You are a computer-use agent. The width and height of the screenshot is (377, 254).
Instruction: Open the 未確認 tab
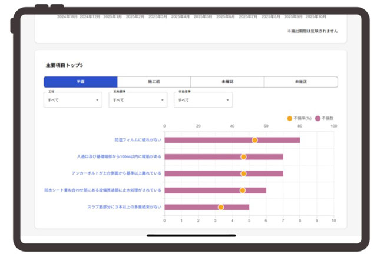pyautogui.click(x=227, y=82)
